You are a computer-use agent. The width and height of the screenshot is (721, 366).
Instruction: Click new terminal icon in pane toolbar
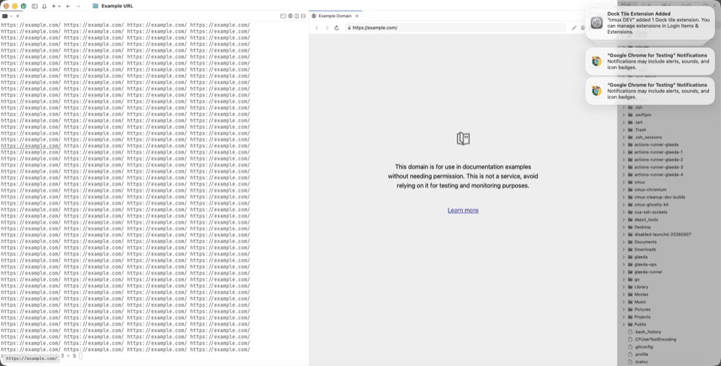pyautogui.click(x=283, y=16)
